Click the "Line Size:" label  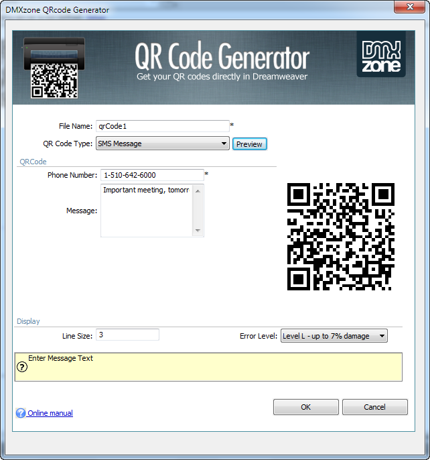[x=78, y=336]
